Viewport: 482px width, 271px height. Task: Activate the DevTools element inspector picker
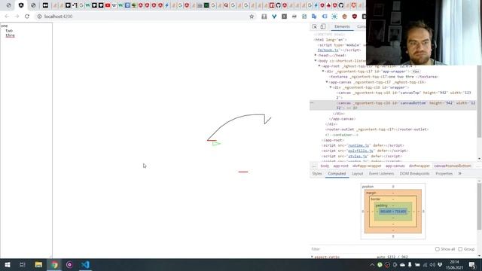tap(315, 27)
